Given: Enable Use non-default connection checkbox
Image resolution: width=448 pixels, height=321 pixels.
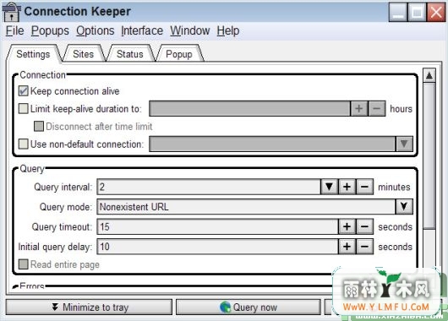Looking at the screenshot, I should tap(23, 144).
